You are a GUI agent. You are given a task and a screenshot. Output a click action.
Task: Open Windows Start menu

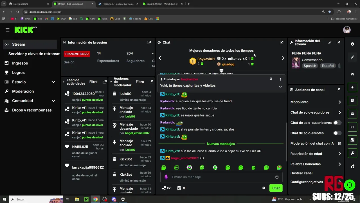tap(4, 199)
